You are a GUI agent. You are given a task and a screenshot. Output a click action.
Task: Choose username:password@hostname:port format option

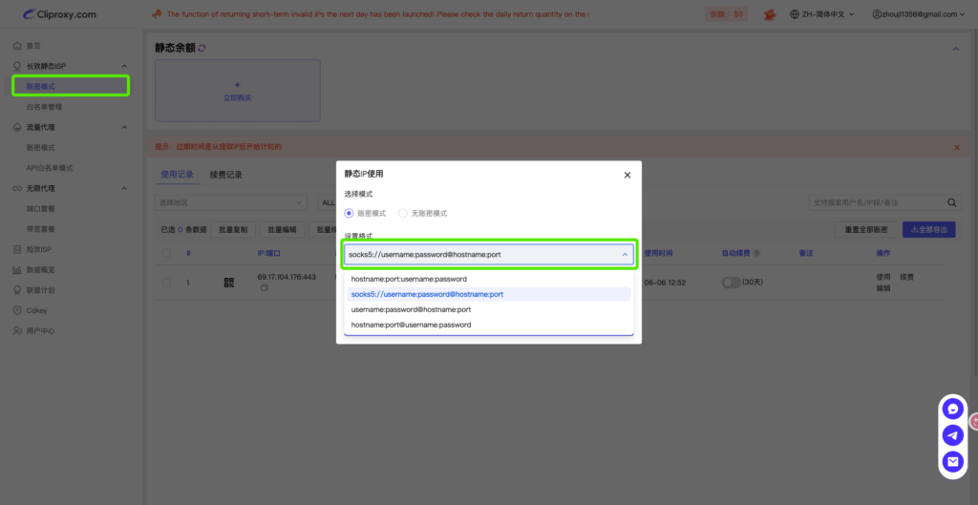(488, 309)
